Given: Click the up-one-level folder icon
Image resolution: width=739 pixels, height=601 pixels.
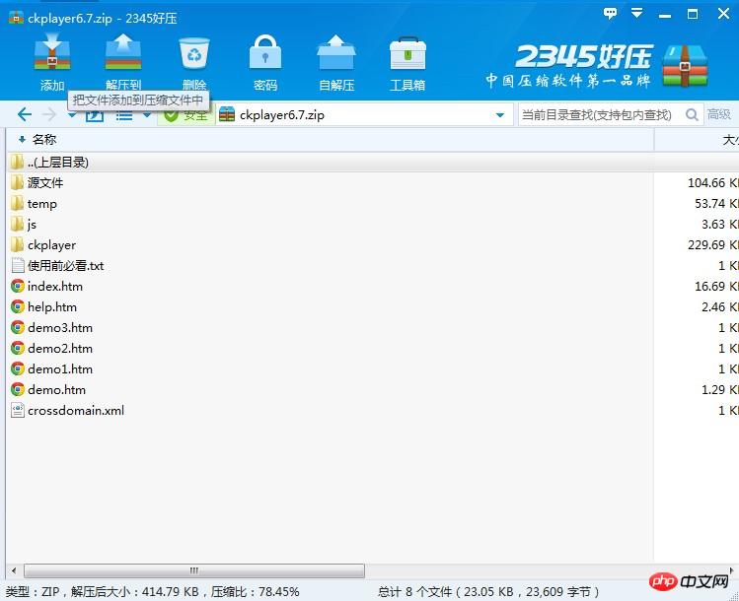Looking at the screenshot, I should (95, 114).
